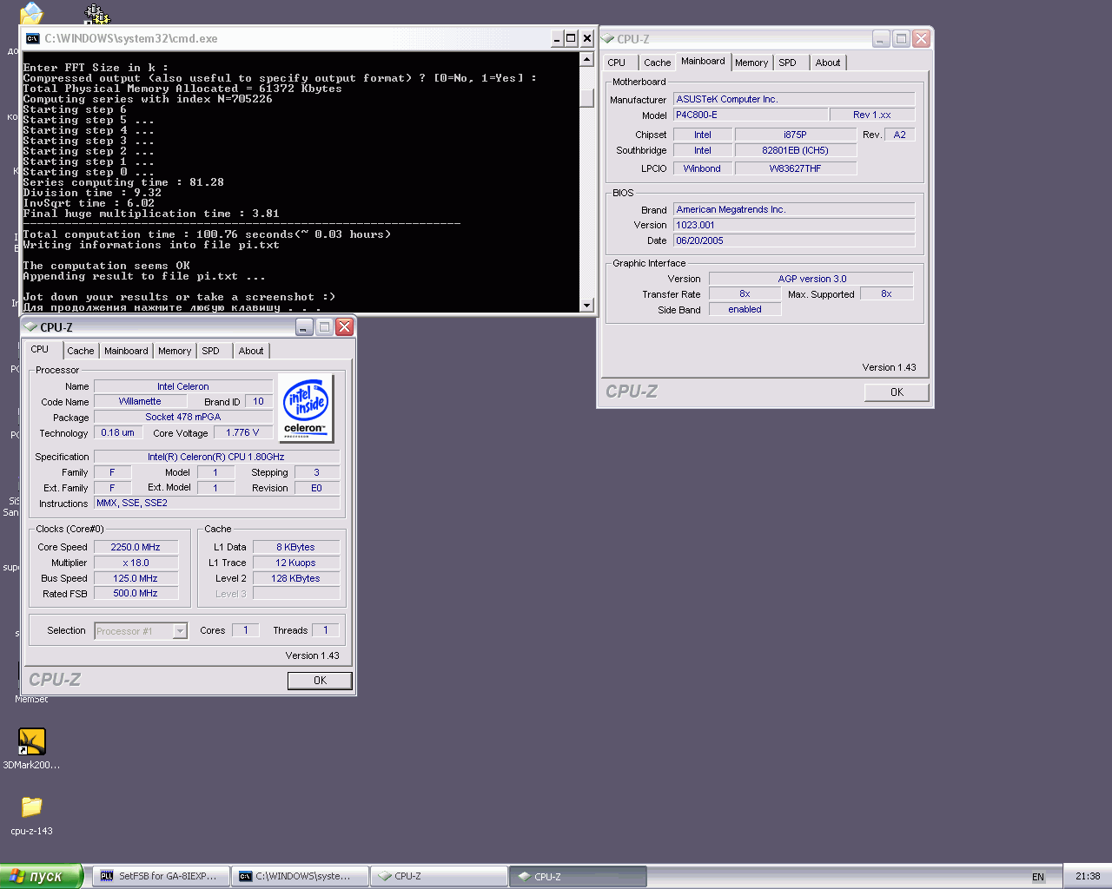Click the EN language indicator in tray
Viewport: 1112px width, 889px height.
1038,877
